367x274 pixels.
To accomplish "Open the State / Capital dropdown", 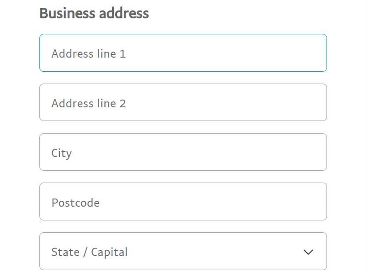I will pyautogui.click(x=183, y=251).
